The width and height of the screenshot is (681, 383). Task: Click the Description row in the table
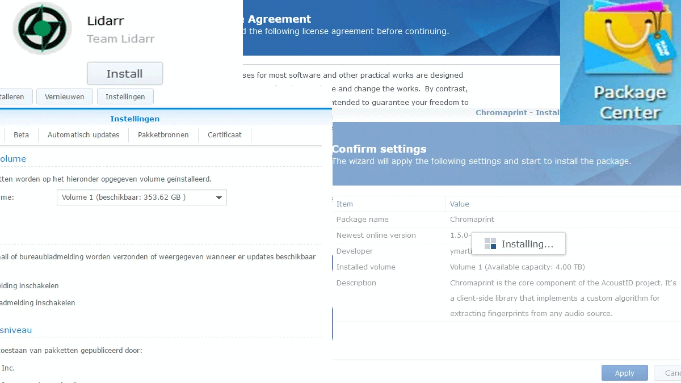[x=356, y=283]
